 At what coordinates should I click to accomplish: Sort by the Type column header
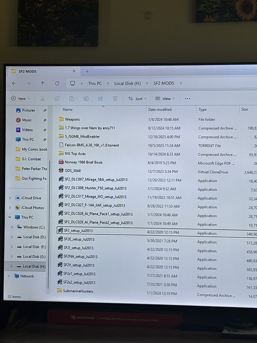click(x=203, y=110)
